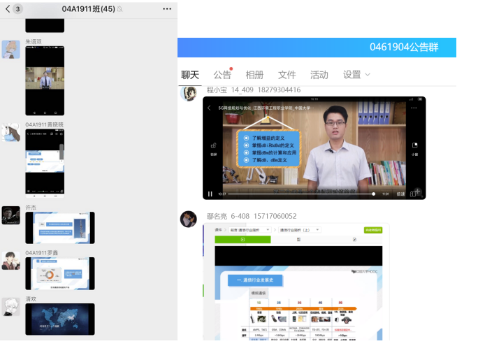The width and height of the screenshot is (478, 353).
Task: Open 清欢's avatar profile
Action: [11, 307]
